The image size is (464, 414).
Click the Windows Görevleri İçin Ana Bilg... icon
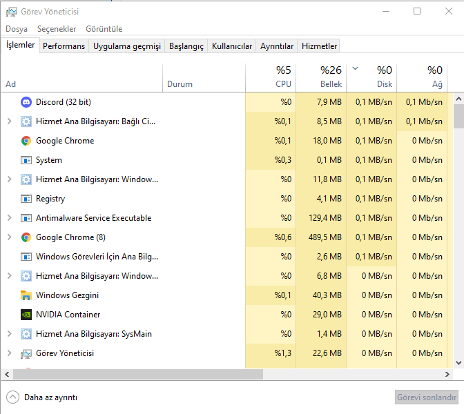coord(26,257)
